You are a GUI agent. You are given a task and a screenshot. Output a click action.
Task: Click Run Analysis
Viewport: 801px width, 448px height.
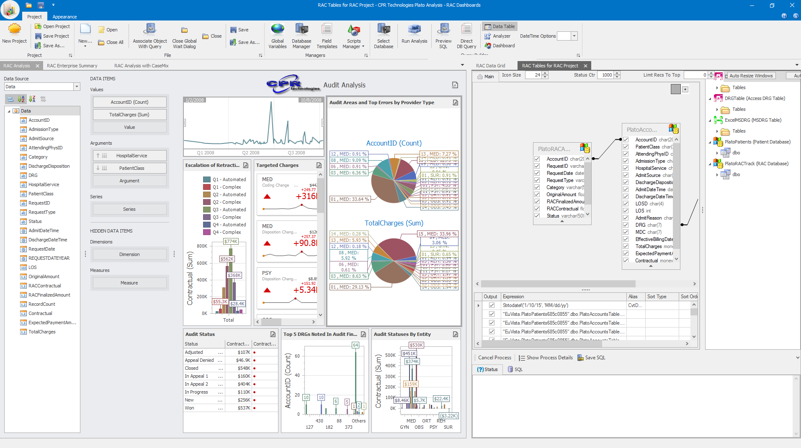(414, 33)
